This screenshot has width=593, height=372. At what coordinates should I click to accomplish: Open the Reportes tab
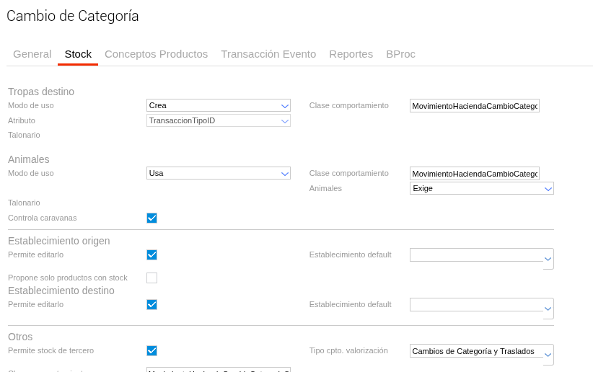[x=351, y=54]
